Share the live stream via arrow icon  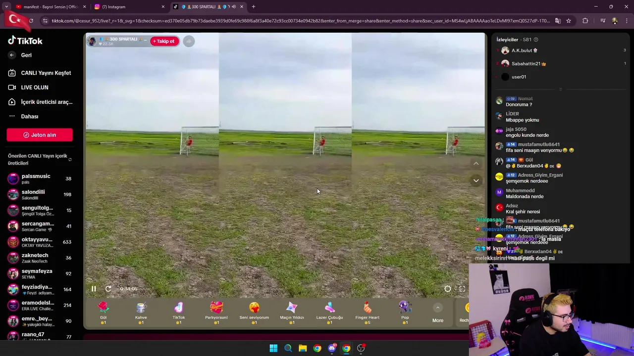pos(189,41)
